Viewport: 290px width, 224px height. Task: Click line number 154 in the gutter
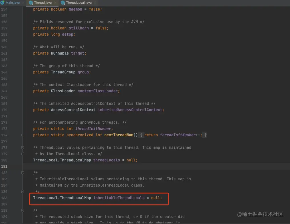click(4, 9)
